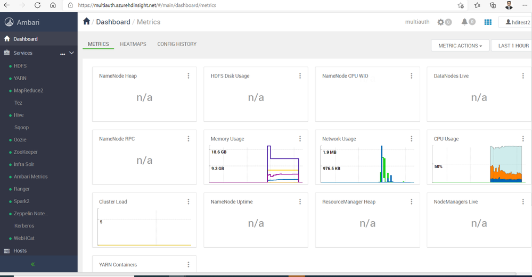Collapse the Services list chevron
The height and width of the screenshot is (277, 532).
[71, 53]
